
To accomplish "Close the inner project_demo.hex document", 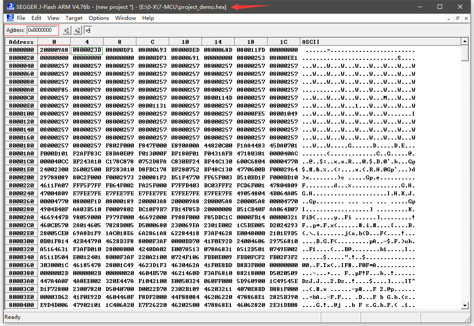I will [x=466, y=19].
